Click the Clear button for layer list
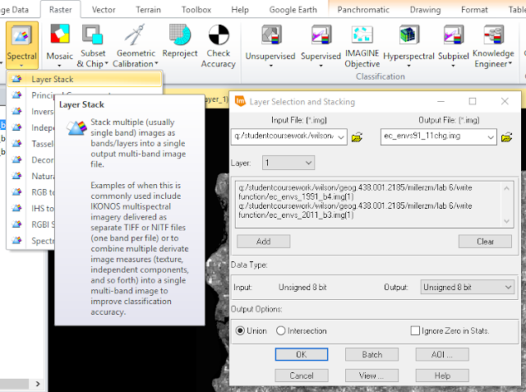Image resolution: width=526 pixels, height=392 pixels. point(485,242)
